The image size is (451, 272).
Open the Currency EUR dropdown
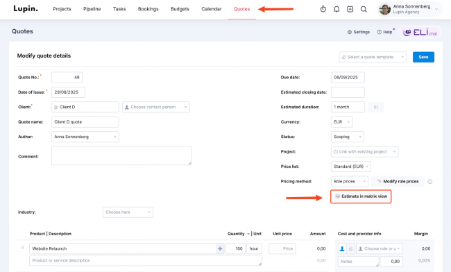click(341, 122)
